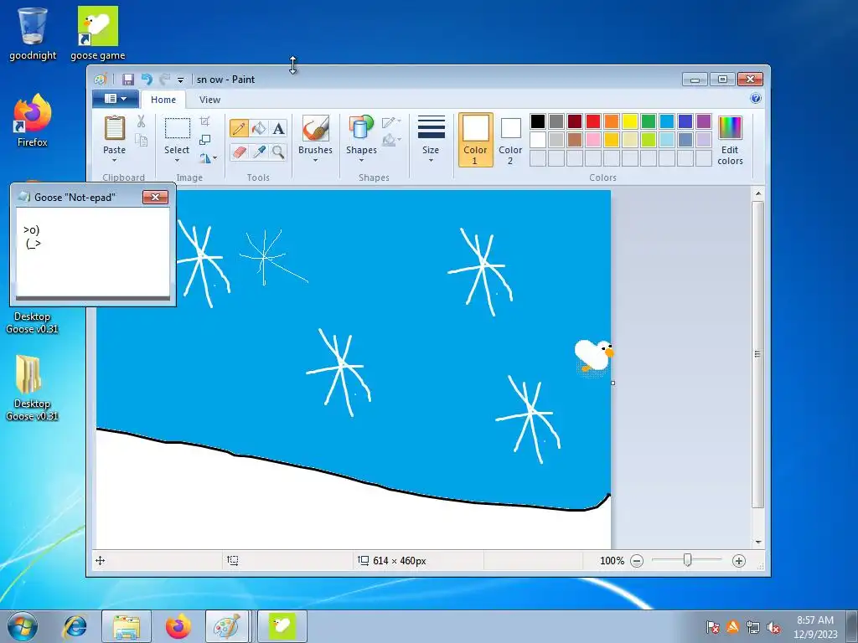The height and width of the screenshot is (643, 858).
Task: Pick the purple color swatch
Action: (704, 121)
